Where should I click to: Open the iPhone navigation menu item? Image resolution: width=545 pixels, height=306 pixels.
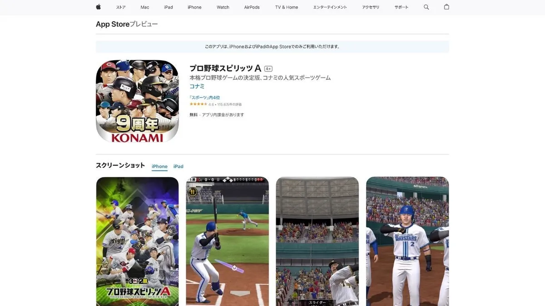(x=194, y=7)
